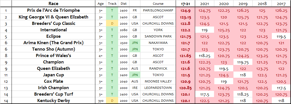Click the 2017 column header

coord(281,4)
